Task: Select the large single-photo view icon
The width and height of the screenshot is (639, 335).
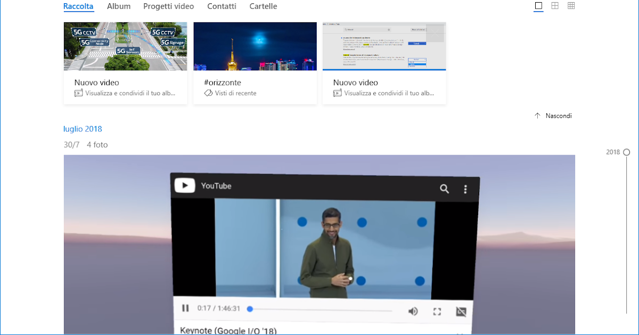Action: (x=538, y=6)
